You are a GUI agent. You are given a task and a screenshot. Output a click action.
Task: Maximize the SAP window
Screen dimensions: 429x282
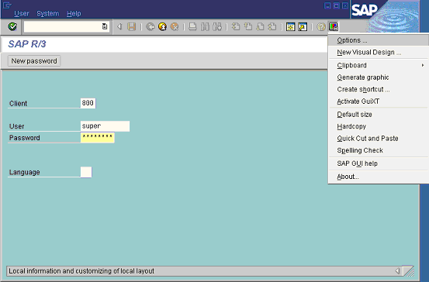(337, 5)
